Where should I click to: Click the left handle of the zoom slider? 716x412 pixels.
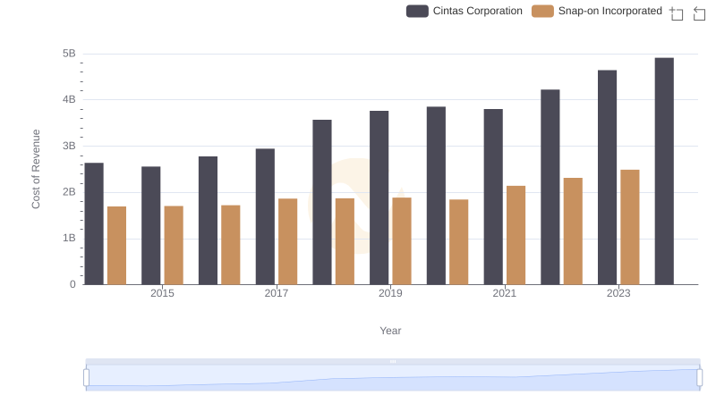[x=86, y=378]
